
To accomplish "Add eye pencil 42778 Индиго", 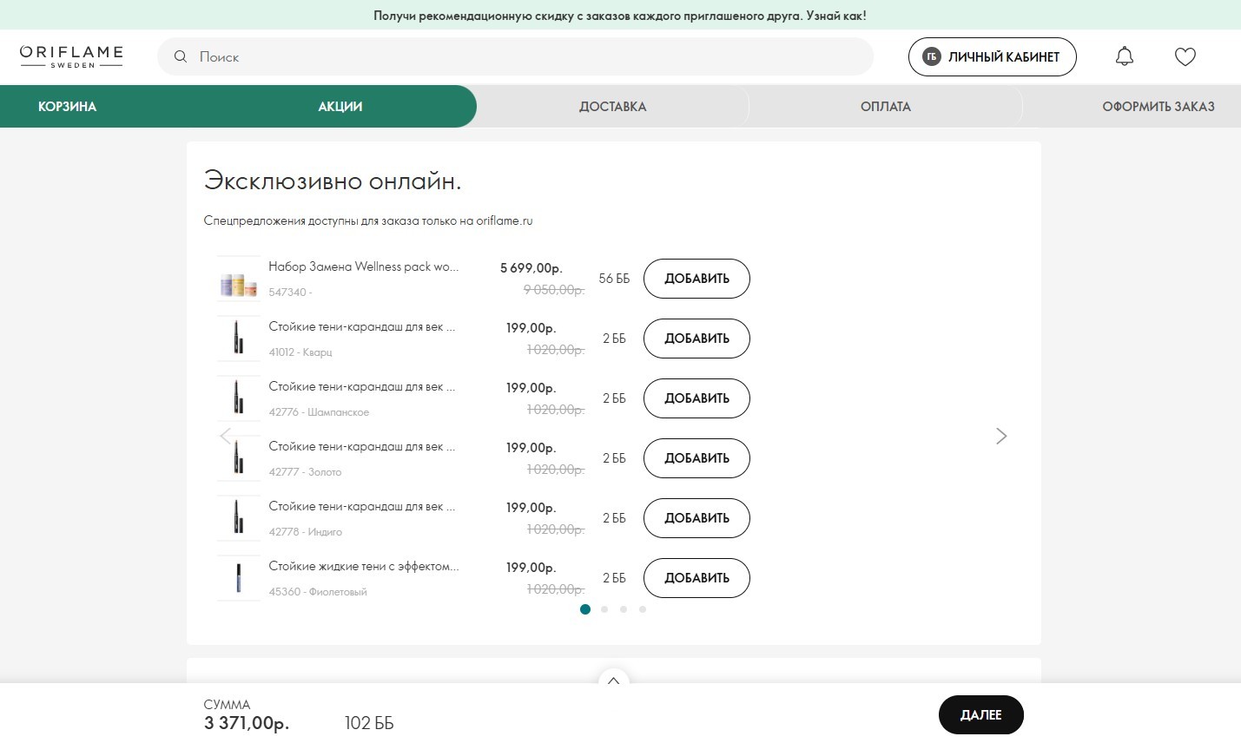I will 696,518.
